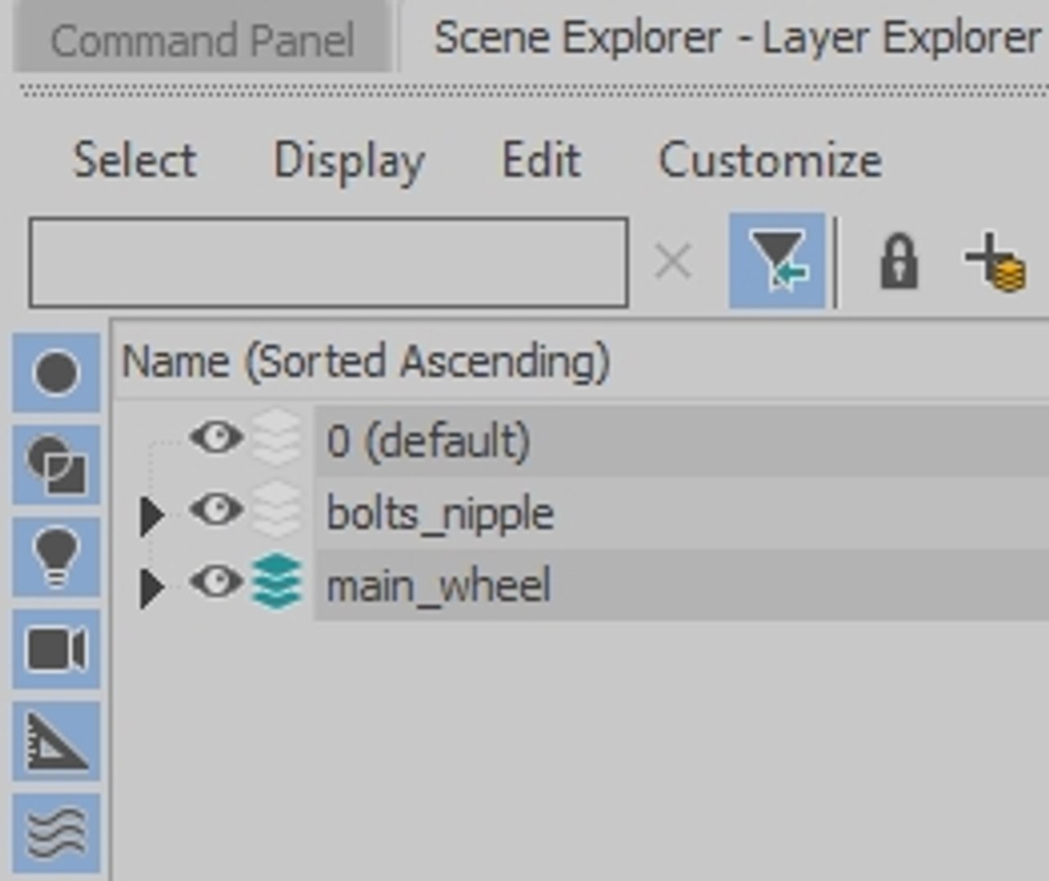The image size is (1049, 881).
Task: Click the create new layer icon
Action: point(994,262)
